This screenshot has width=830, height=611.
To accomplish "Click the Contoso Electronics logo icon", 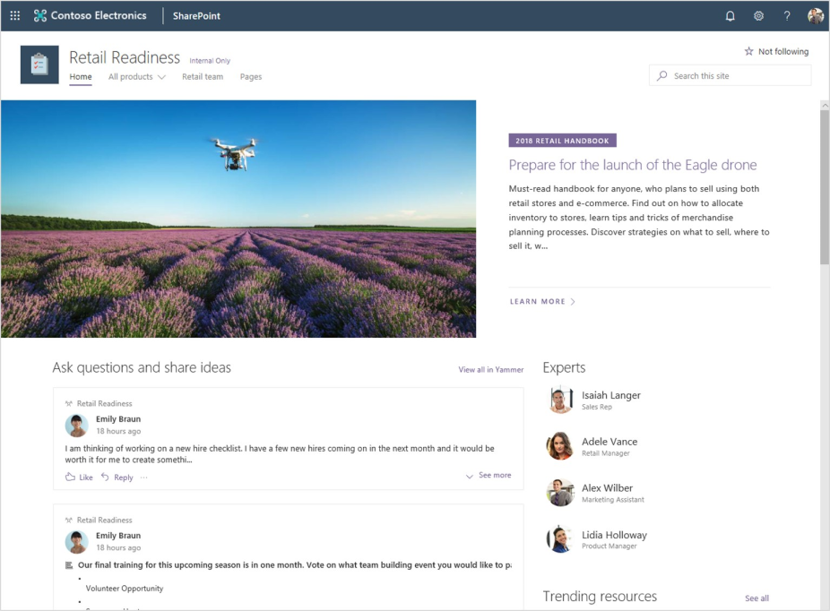I will (x=39, y=16).
